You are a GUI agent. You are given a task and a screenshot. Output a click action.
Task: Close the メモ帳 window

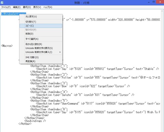[x=160, y=2]
